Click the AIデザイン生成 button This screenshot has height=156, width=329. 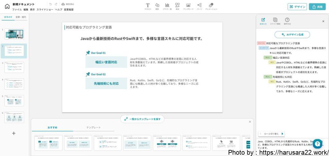click(x=292, y=35)
